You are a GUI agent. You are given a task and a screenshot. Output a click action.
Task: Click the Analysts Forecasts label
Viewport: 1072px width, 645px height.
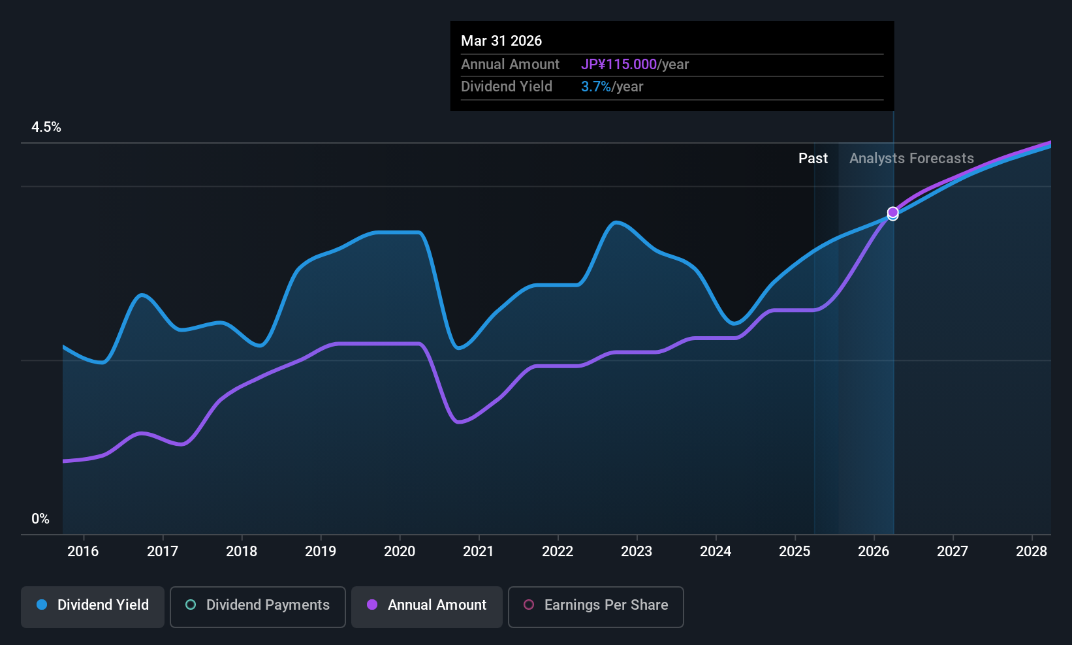(911, 159)
